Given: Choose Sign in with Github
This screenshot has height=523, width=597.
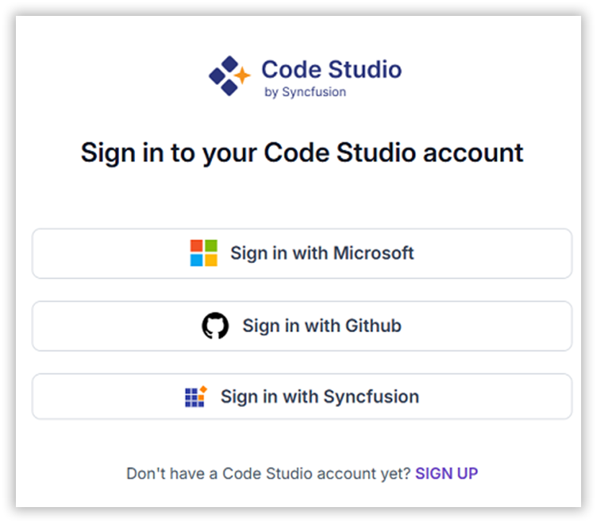Looking at the screenshot, I should pyautogui.click(x=302, y=326).
